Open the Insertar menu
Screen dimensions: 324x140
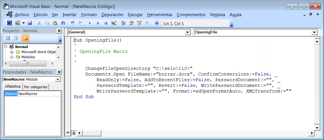(x=70, y=15)
